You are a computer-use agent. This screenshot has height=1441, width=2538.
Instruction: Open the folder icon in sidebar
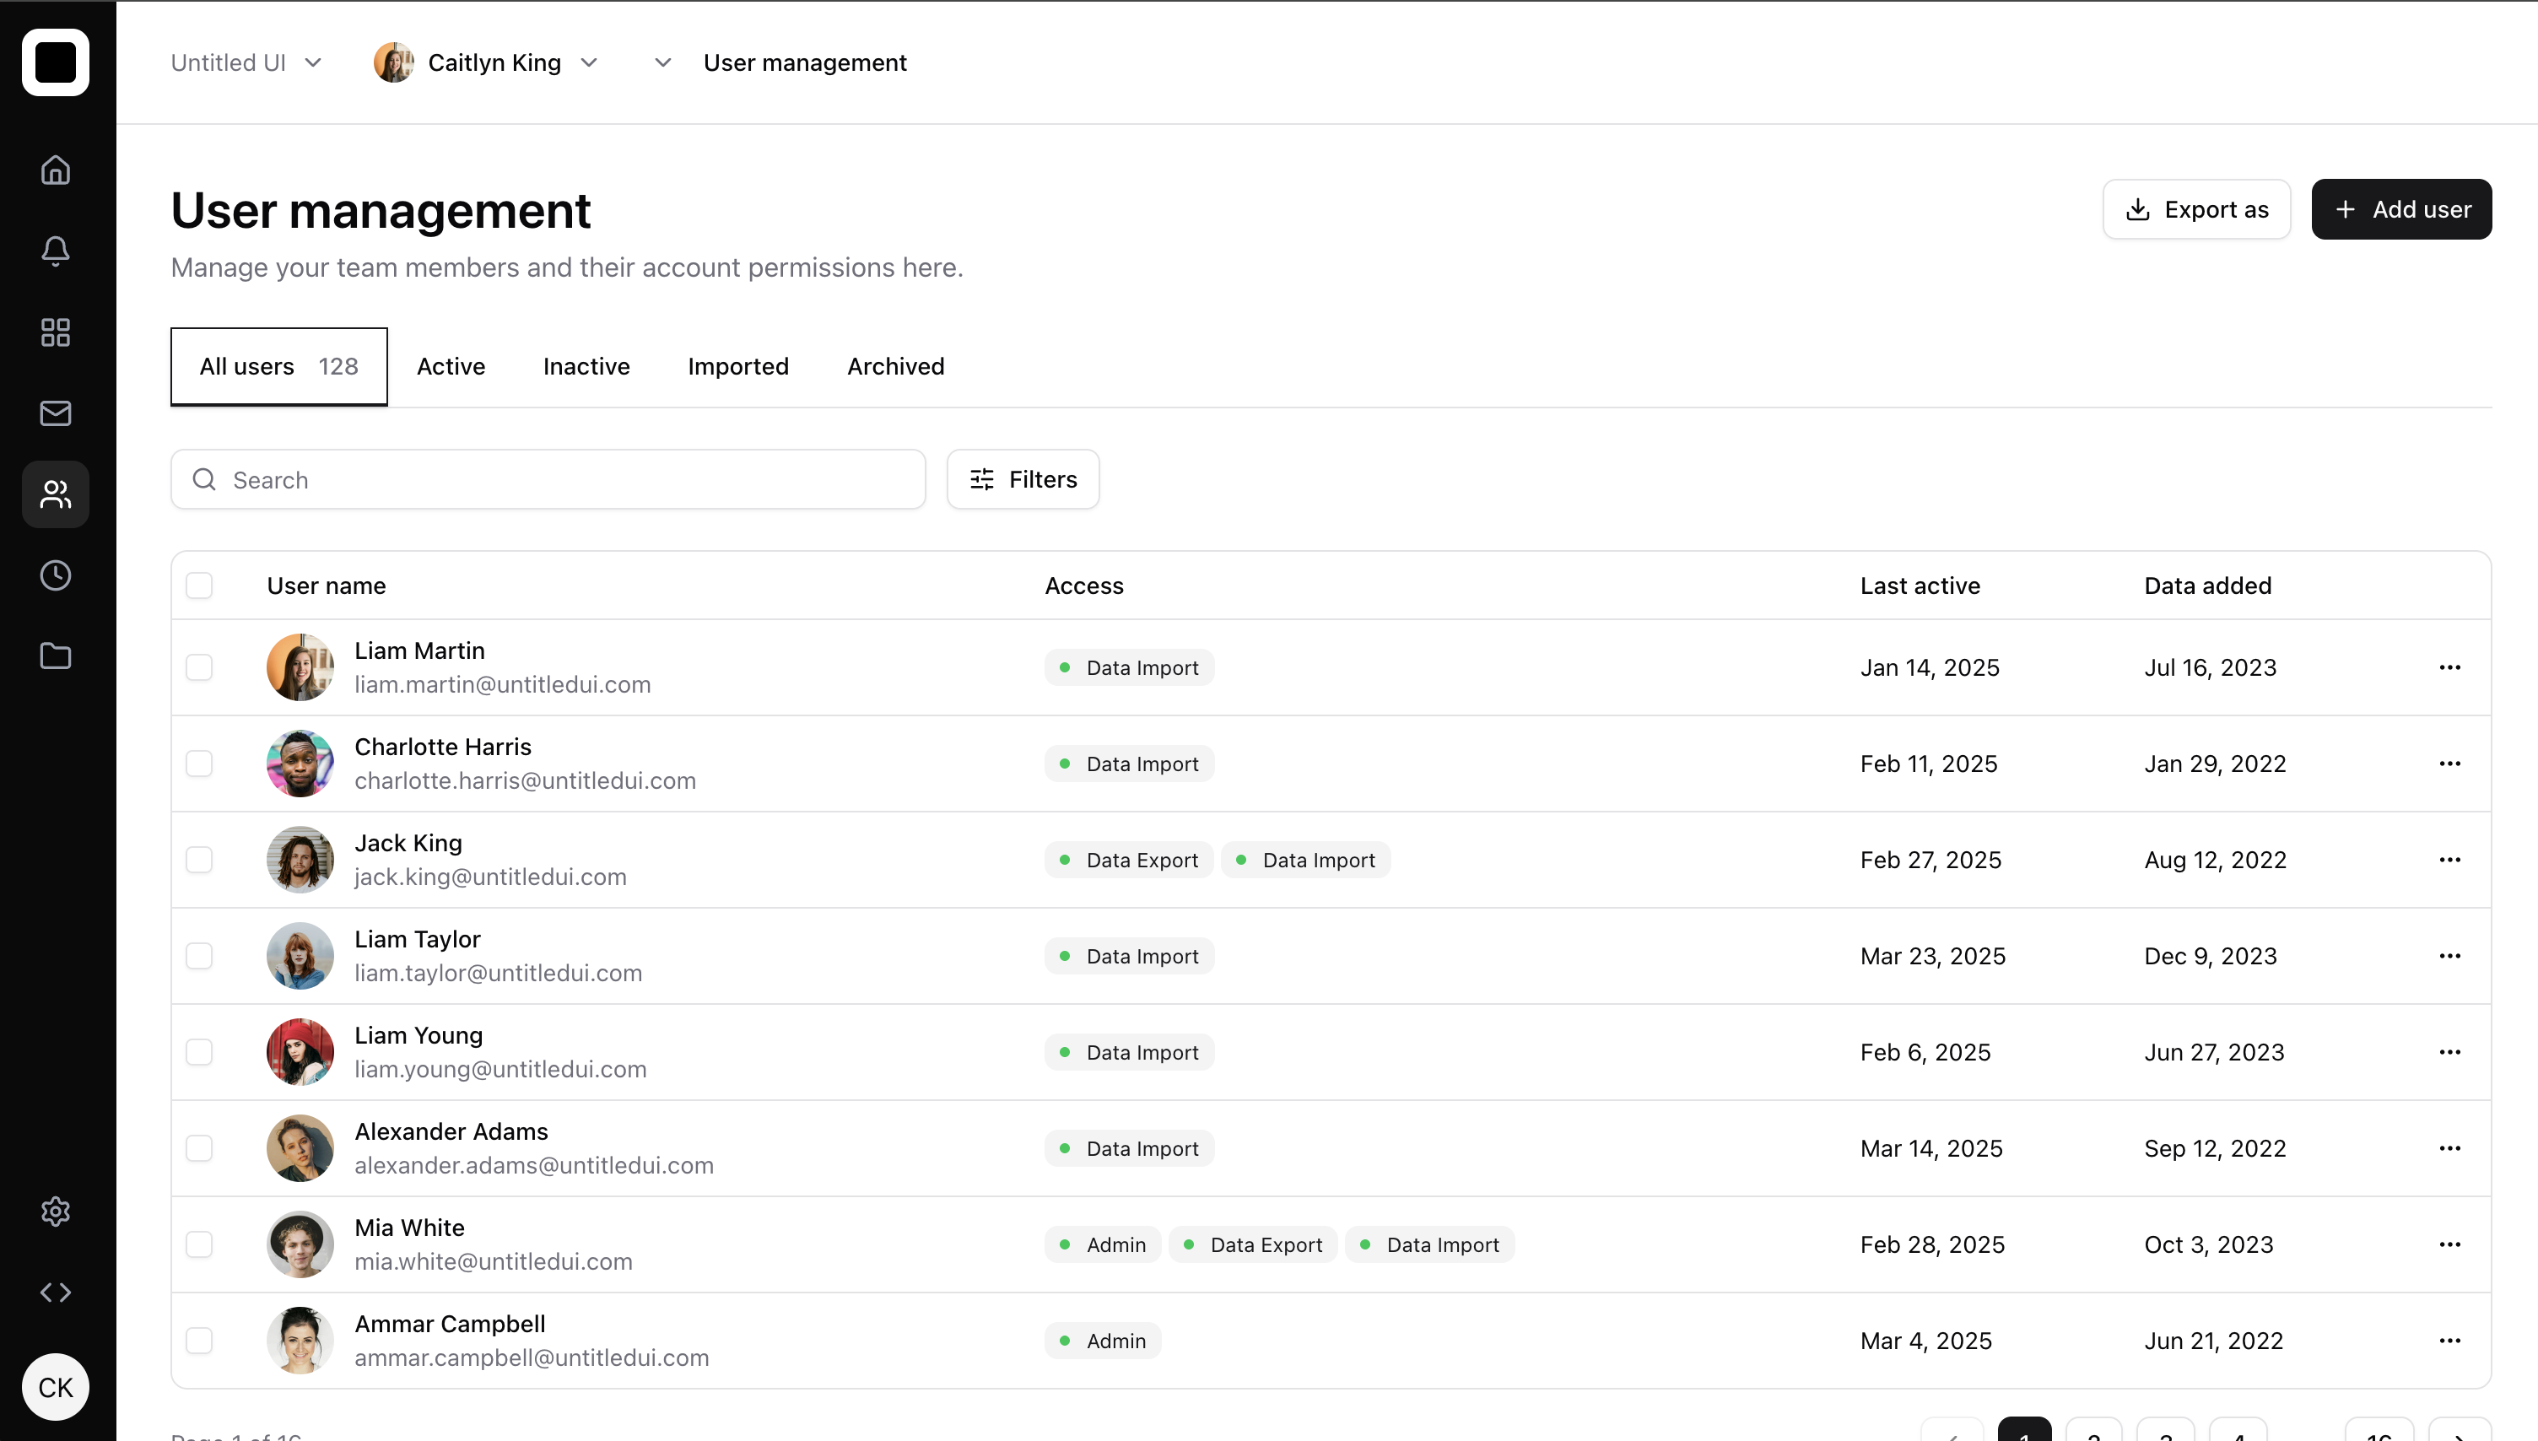[x=56, y=656]
